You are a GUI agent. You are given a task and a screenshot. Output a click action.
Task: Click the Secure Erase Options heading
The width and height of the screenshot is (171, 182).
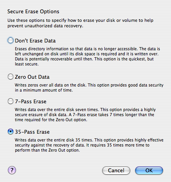click(33, 12)
